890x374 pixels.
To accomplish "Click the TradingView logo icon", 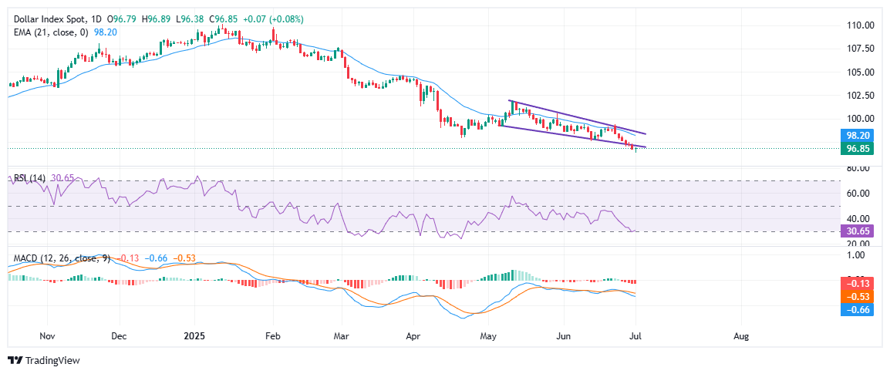I will [x=14, y=360].
